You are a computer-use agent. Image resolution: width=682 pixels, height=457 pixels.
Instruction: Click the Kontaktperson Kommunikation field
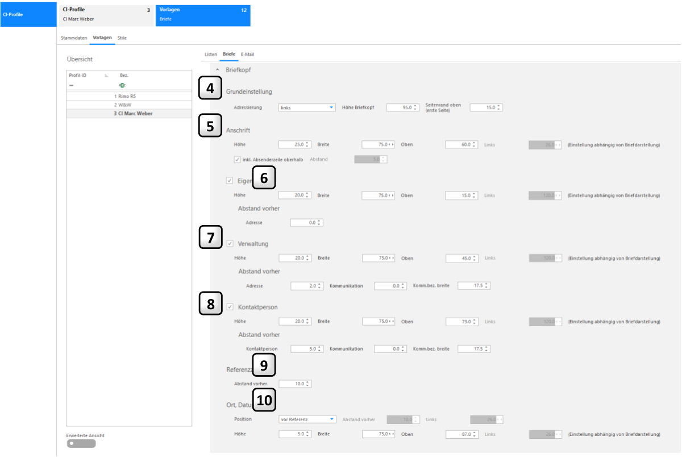point(390,349)
